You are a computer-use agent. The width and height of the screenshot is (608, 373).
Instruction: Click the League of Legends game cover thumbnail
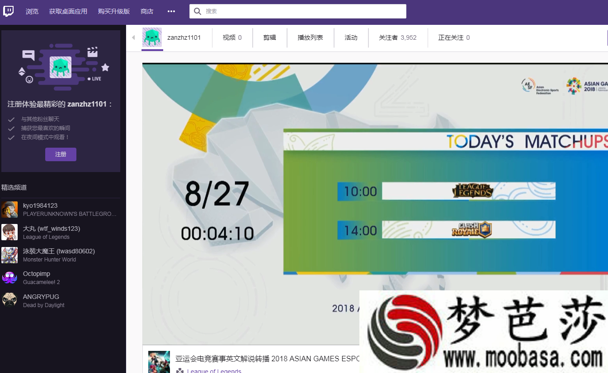tap(159, 362)
